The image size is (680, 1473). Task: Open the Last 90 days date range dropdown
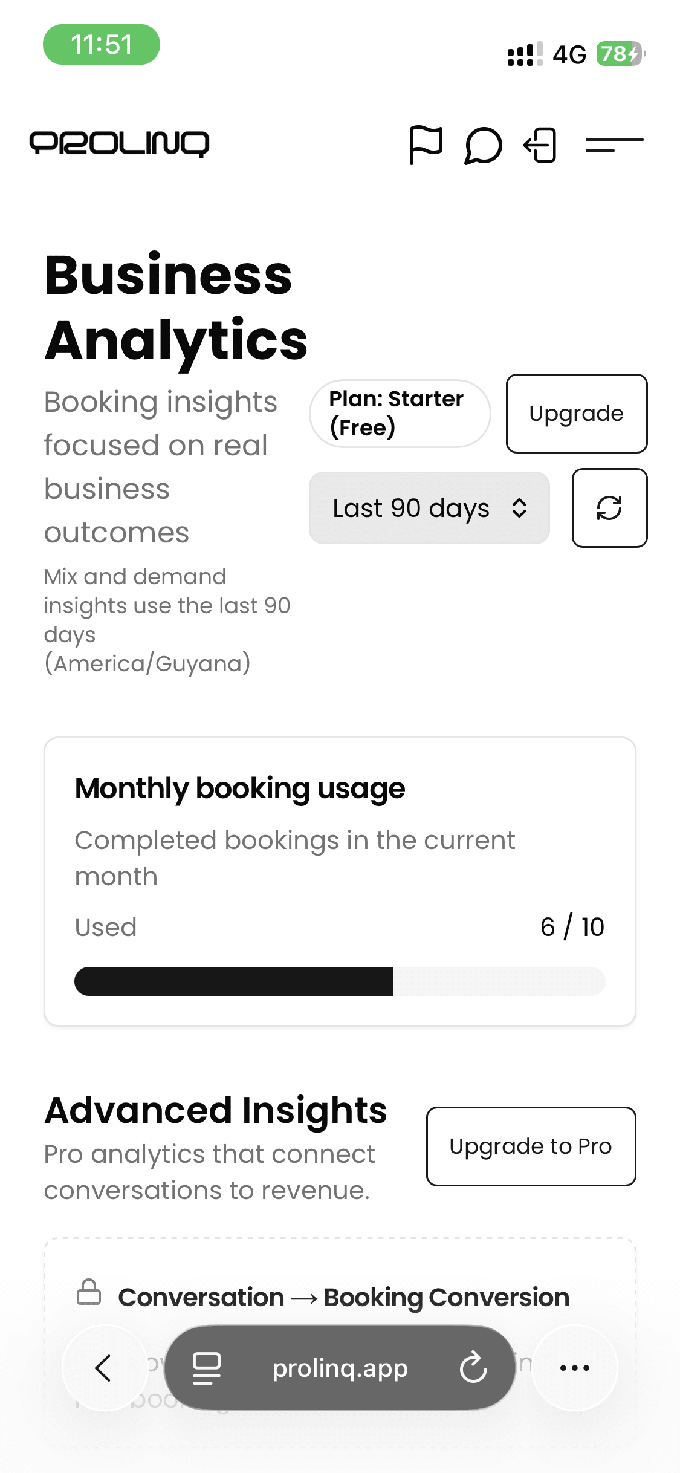(x=429, y=508)
